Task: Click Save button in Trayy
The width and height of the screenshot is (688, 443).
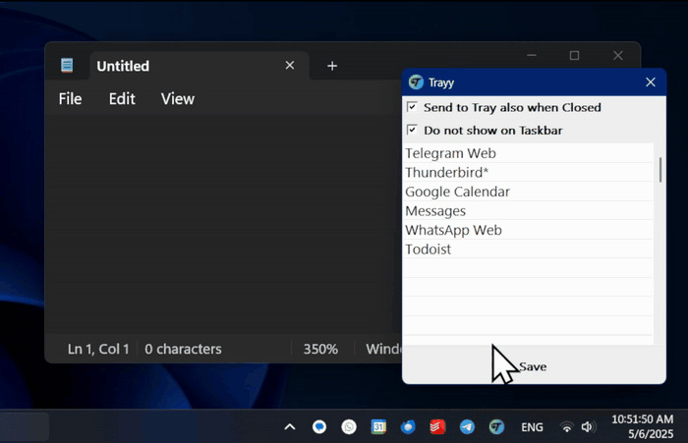Action: (533, 366)
